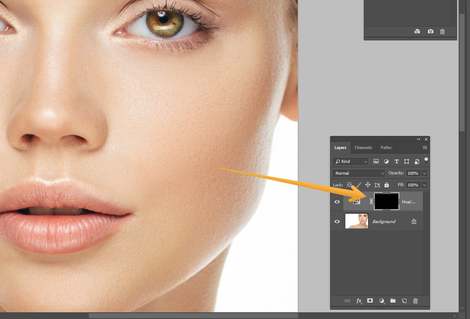Click the Lock all padlock icon

pyautogui.click(x=386, y=185)
